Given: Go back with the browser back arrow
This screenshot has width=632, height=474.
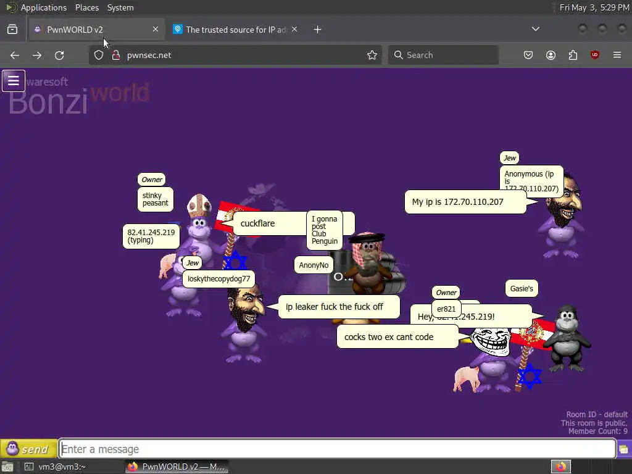Looking at the screenshot, I should coord(15,55).
